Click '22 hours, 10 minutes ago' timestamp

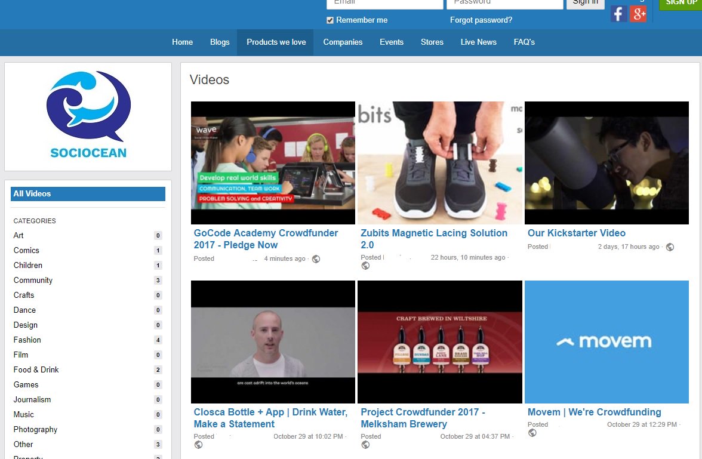point(468,257)
